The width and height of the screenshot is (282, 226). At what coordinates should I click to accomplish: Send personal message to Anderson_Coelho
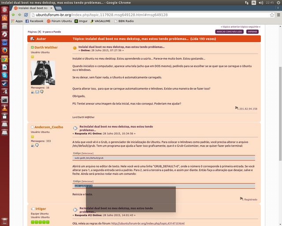point(37,145)
